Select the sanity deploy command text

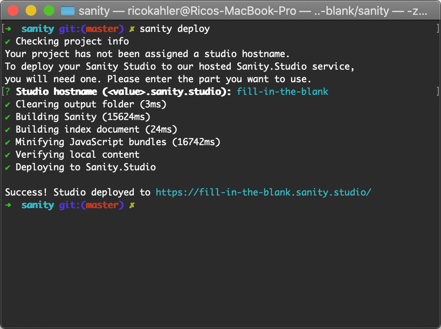pyautogui.click(x=175, y=28)
